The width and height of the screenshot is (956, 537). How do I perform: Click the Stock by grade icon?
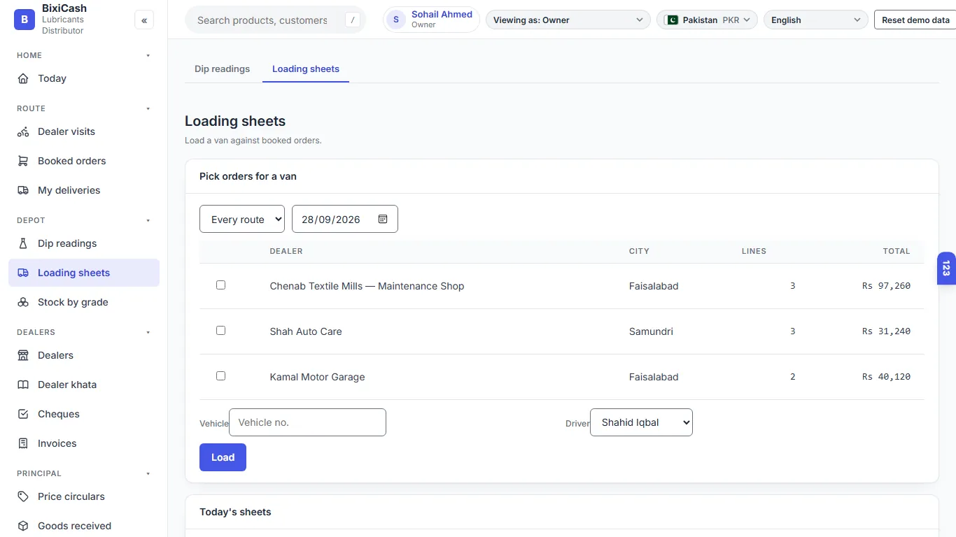pyautogui.click(x=23, y=302)
